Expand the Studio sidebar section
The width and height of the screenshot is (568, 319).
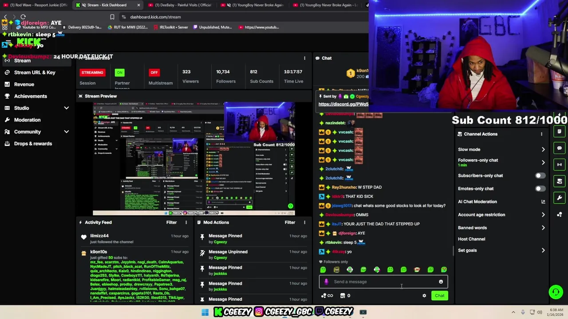tap(66, 108)
